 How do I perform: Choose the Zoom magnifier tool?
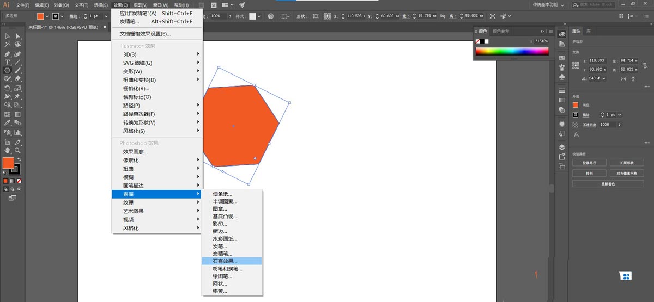pos(18,150)
